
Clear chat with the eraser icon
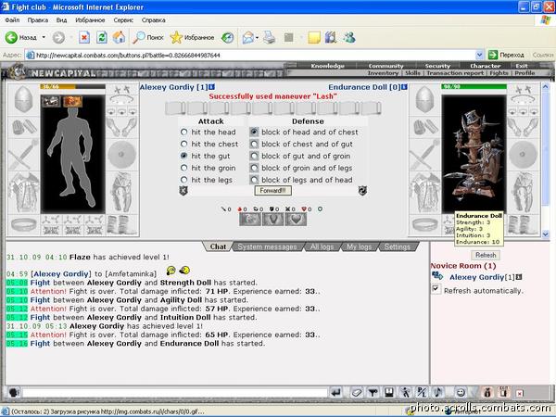[x=357, y=393]
